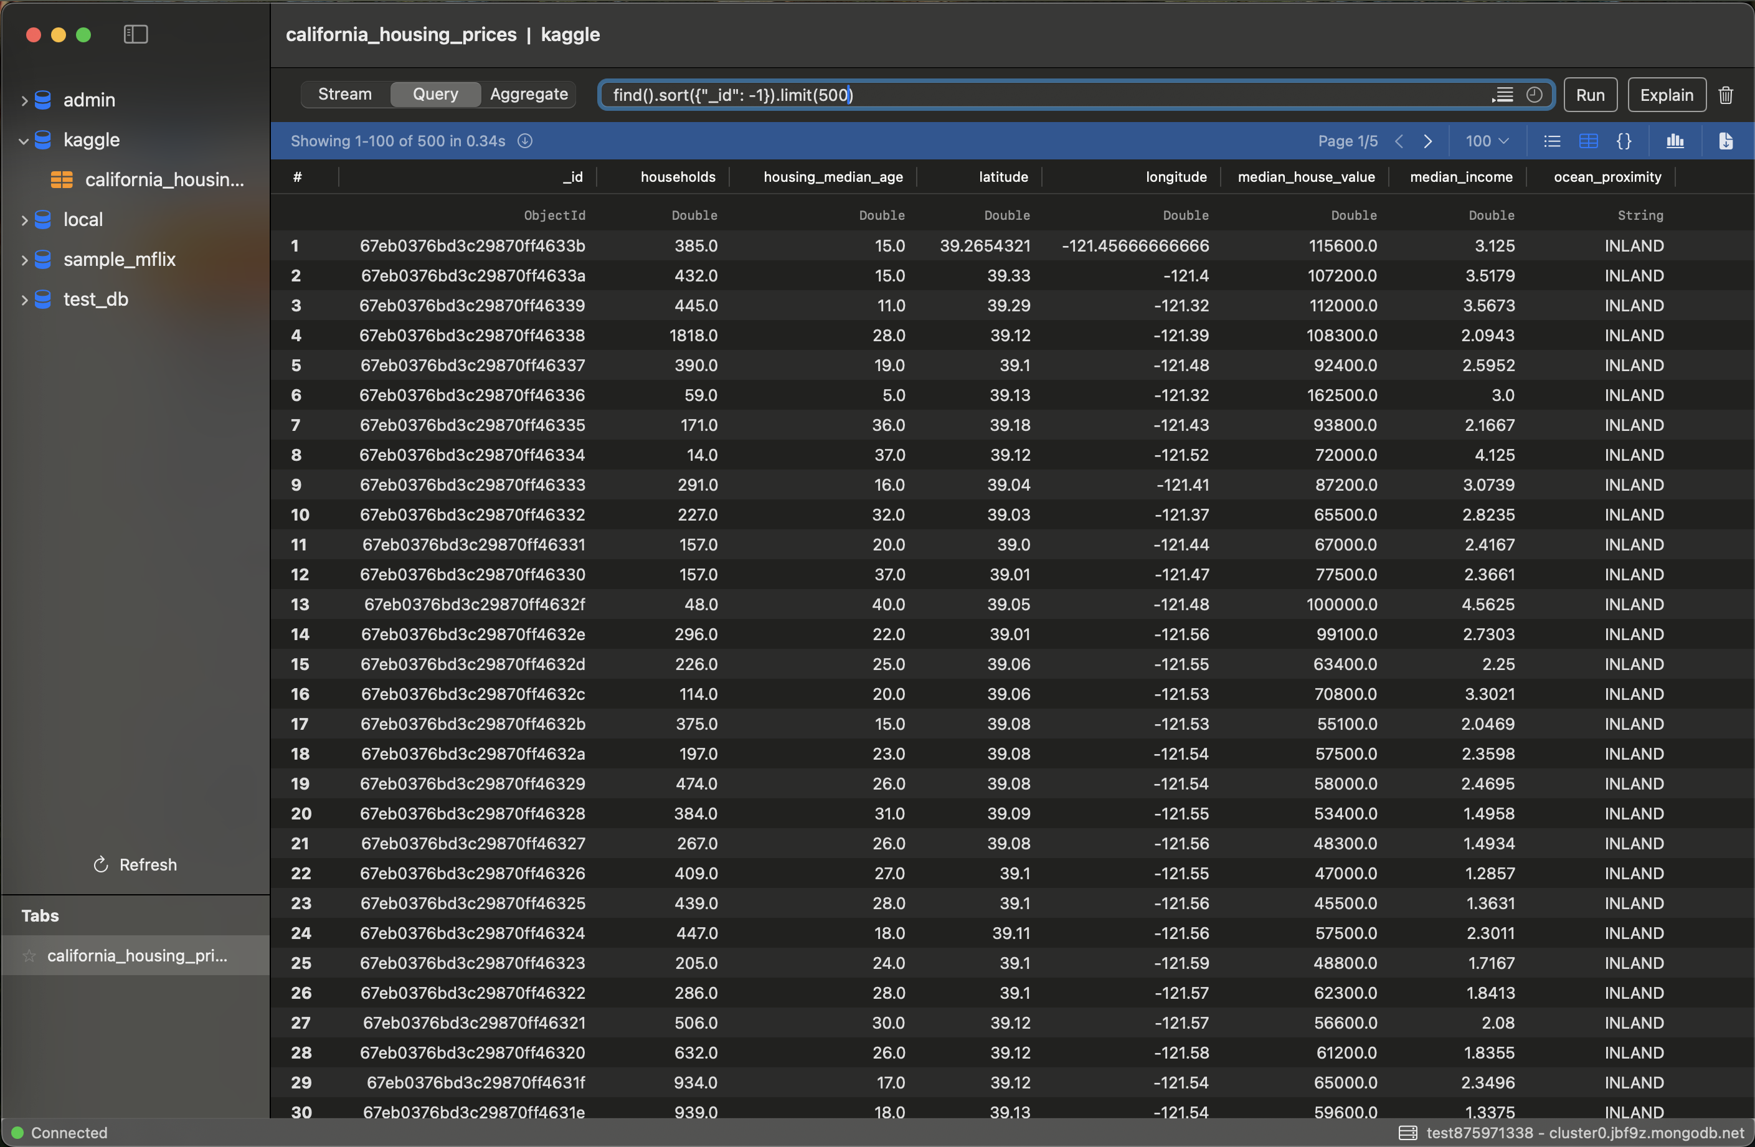Viewport: 1755px width, 1147px height.
Task: Select the admin database row
Action: click(136, 100)
